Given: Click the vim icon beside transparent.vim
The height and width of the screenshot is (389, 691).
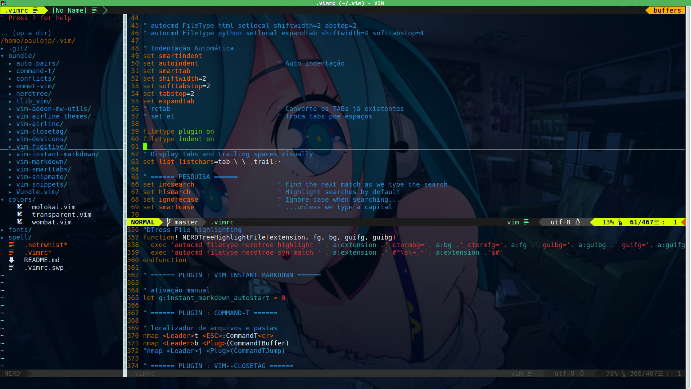Looking at the screenshot, I should pos(20,214).
